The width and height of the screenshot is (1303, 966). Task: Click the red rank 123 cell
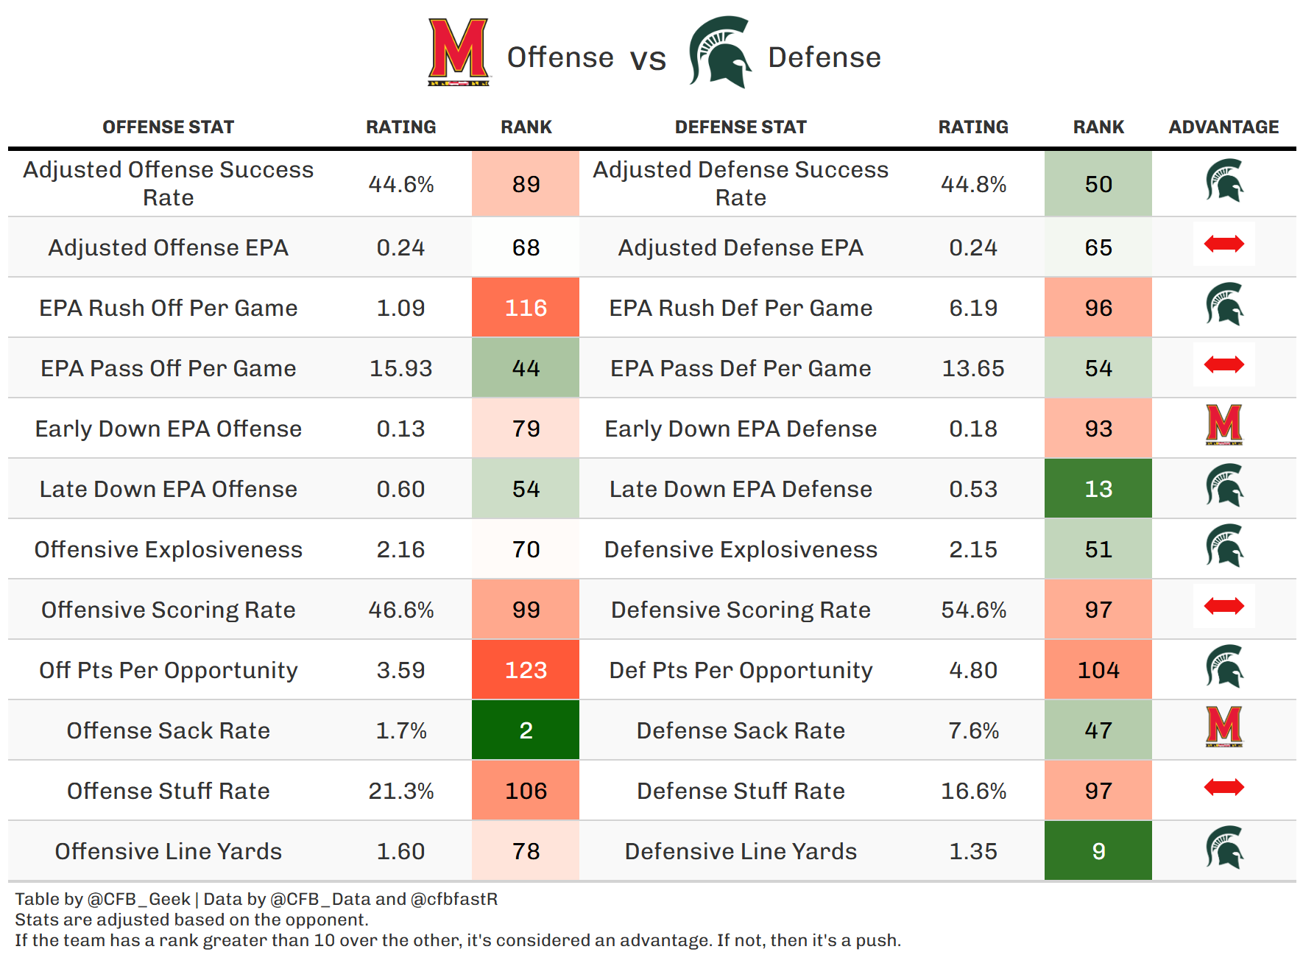(526, 670)
